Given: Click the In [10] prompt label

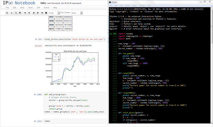Looking at the screenshot, I should [38, 94].
